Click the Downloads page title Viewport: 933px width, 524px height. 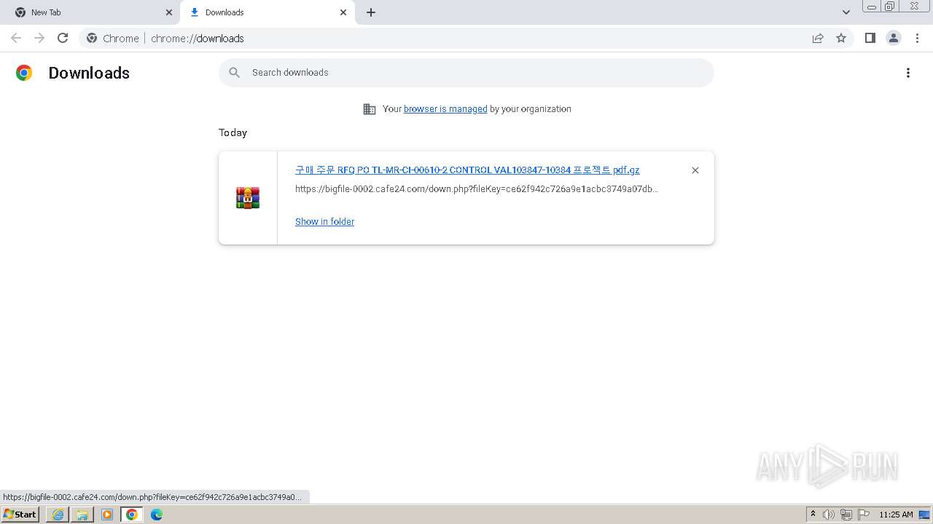(89, 73)
